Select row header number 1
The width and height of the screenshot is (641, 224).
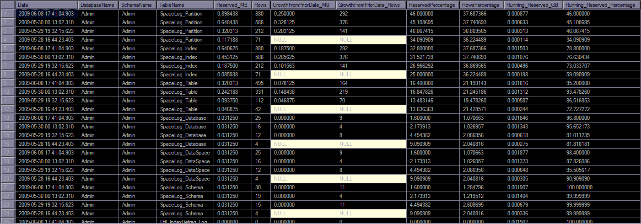click(x=8, y=14)
